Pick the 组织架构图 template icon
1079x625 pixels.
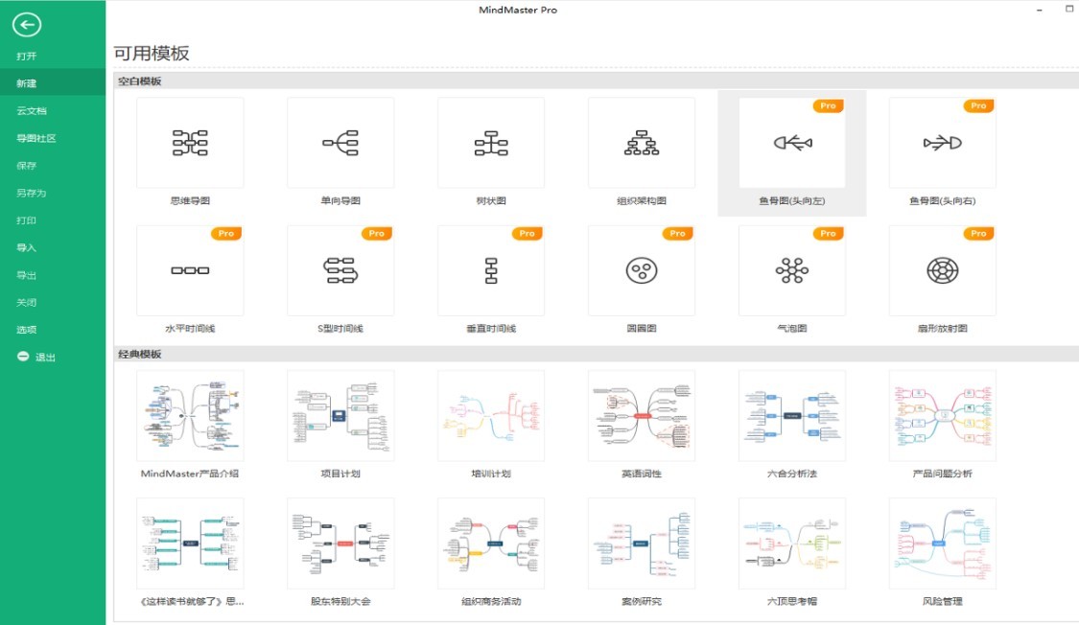click(x=642, y=143)
